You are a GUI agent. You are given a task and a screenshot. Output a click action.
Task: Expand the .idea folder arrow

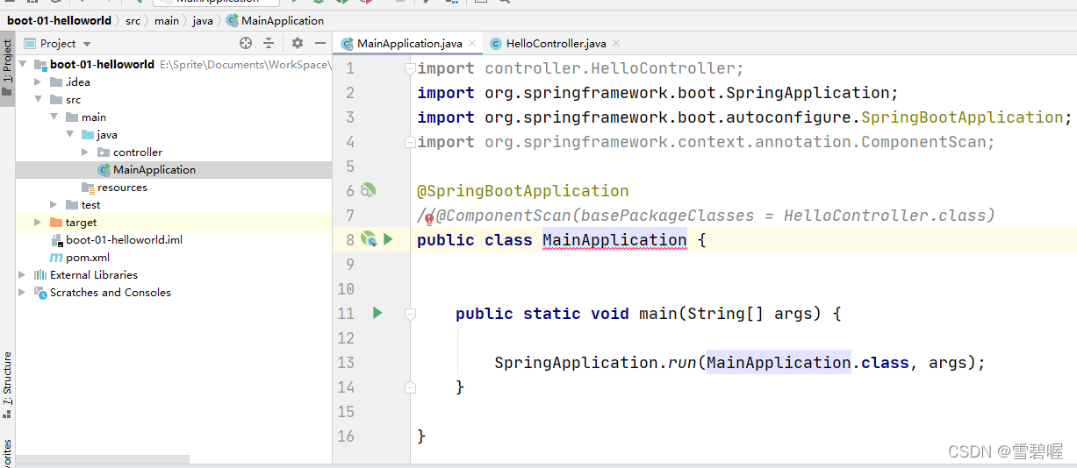[38, 82]
